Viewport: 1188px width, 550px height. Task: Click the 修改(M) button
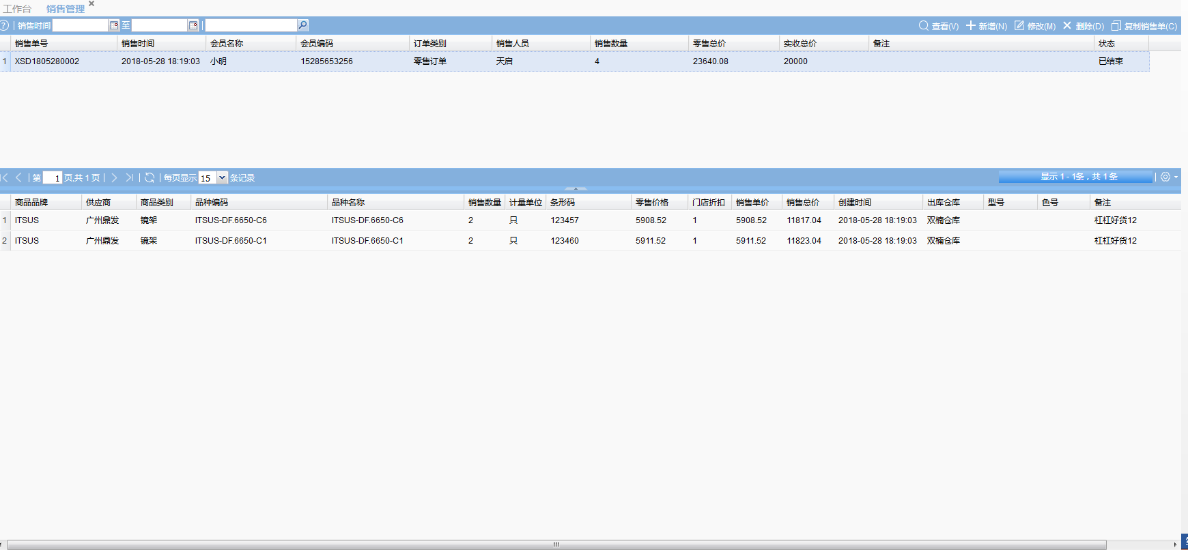tap(1035, 26)
